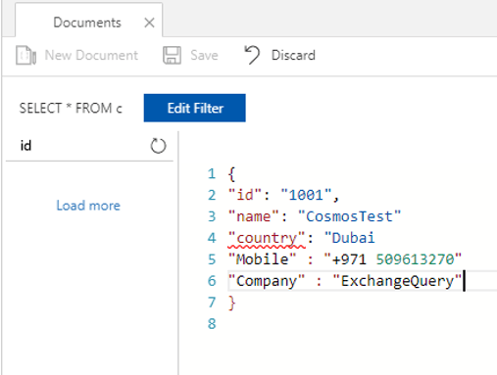Click the Save text label
497x375 pixels.
204,55
